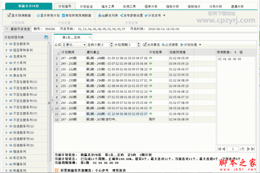Select row 12 with 267 - 269期
Viewport: 260px width, 173px height.
coord(134,119)
